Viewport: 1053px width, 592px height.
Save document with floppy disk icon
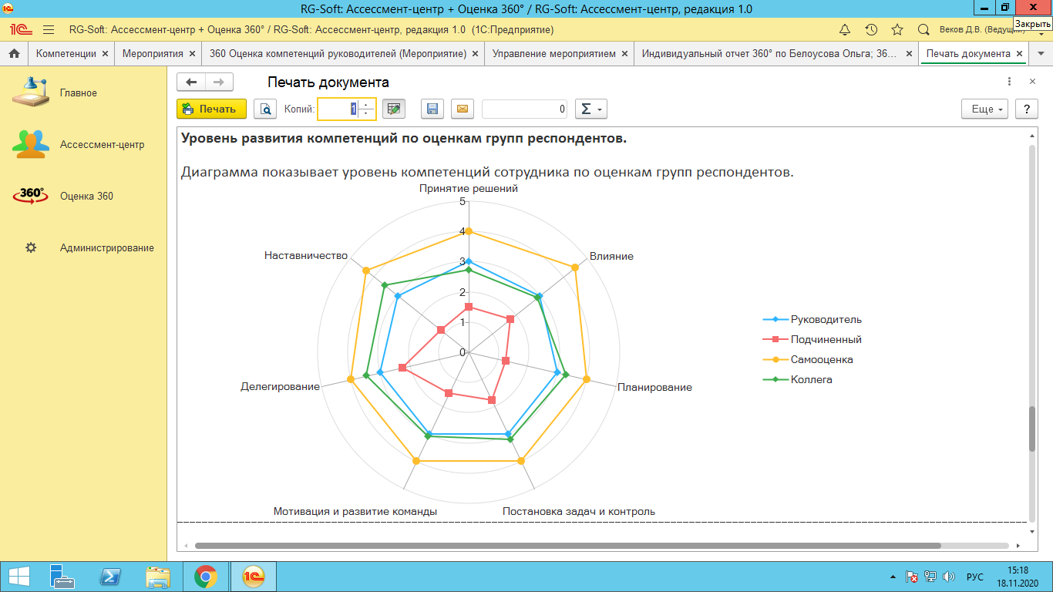pos(432,109)
